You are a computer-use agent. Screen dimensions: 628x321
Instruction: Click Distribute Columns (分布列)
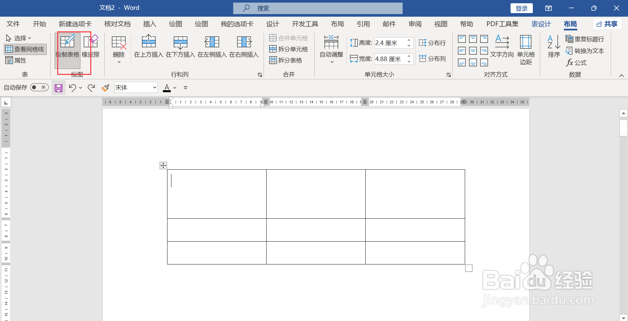click(432, 59)
